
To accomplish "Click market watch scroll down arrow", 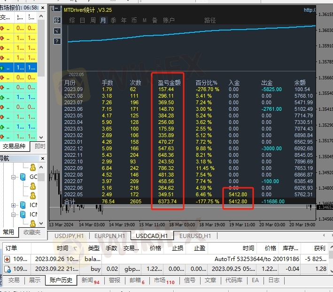I will (x=41, y=137).
